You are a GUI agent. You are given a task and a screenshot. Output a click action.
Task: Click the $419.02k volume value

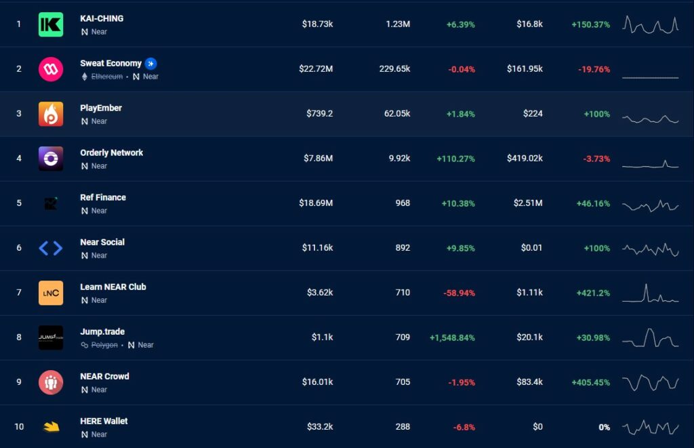click(x=525, y=158)
